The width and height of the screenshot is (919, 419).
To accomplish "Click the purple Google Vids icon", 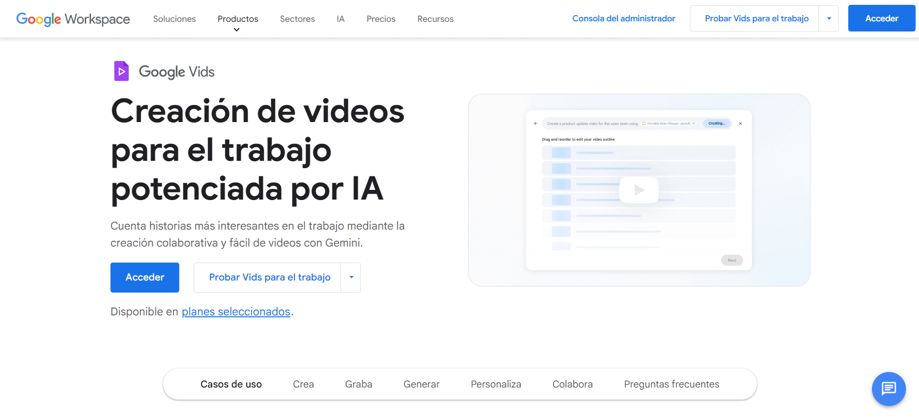I will click(x=121, y=71).
